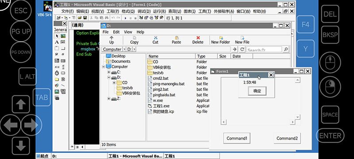
Task: Select the PictureBox control in toolbox
Action: 63,36
